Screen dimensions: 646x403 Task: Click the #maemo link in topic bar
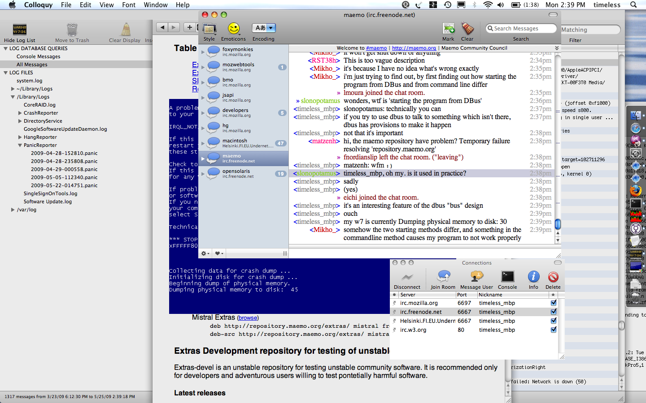[376, 48]
